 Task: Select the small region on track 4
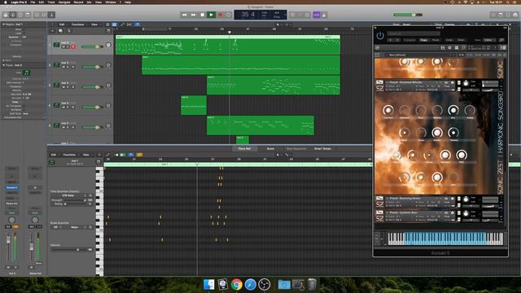pos(194,105)
